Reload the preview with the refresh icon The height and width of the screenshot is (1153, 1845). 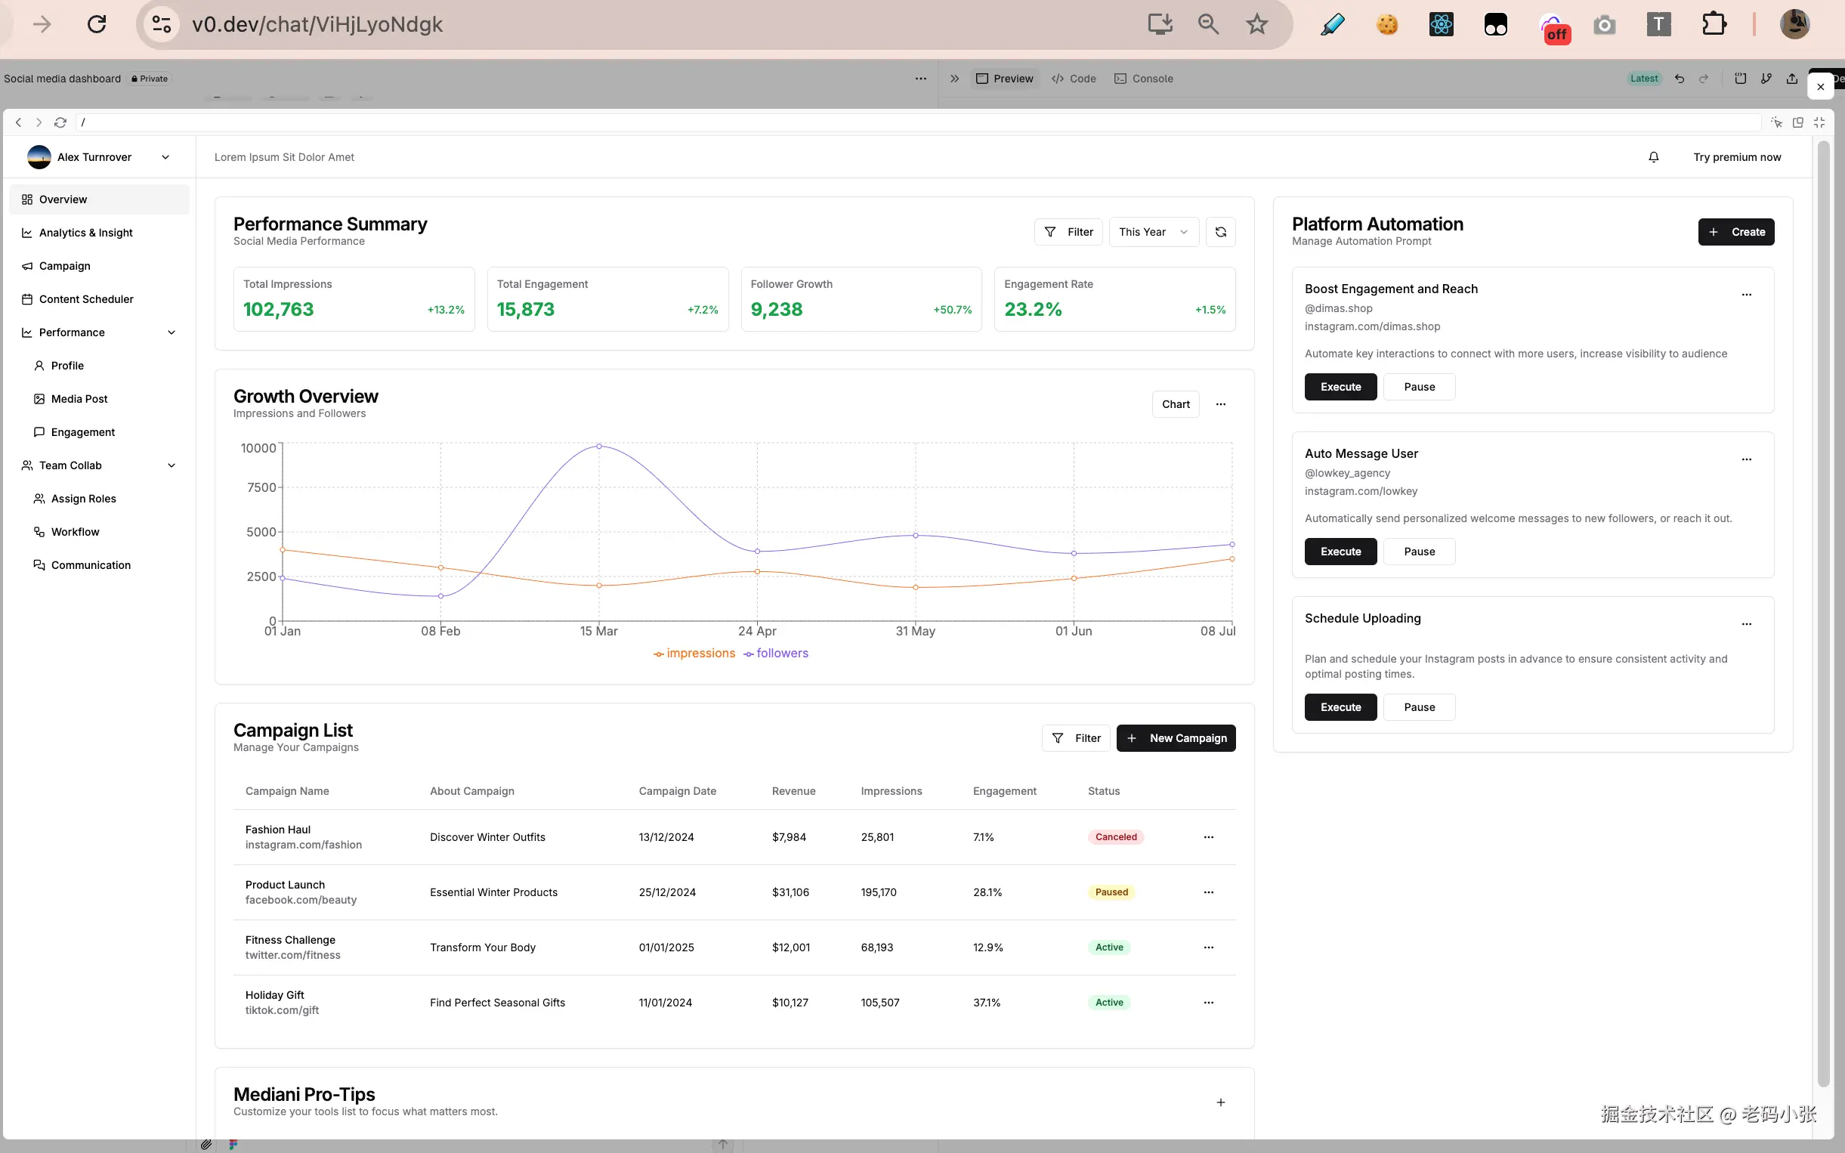tap(60, 122)
